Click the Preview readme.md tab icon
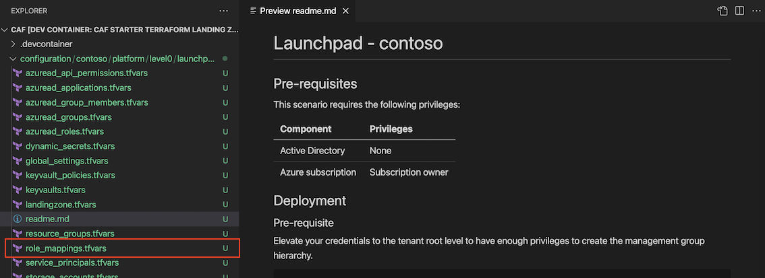 (x=253, y=11)
